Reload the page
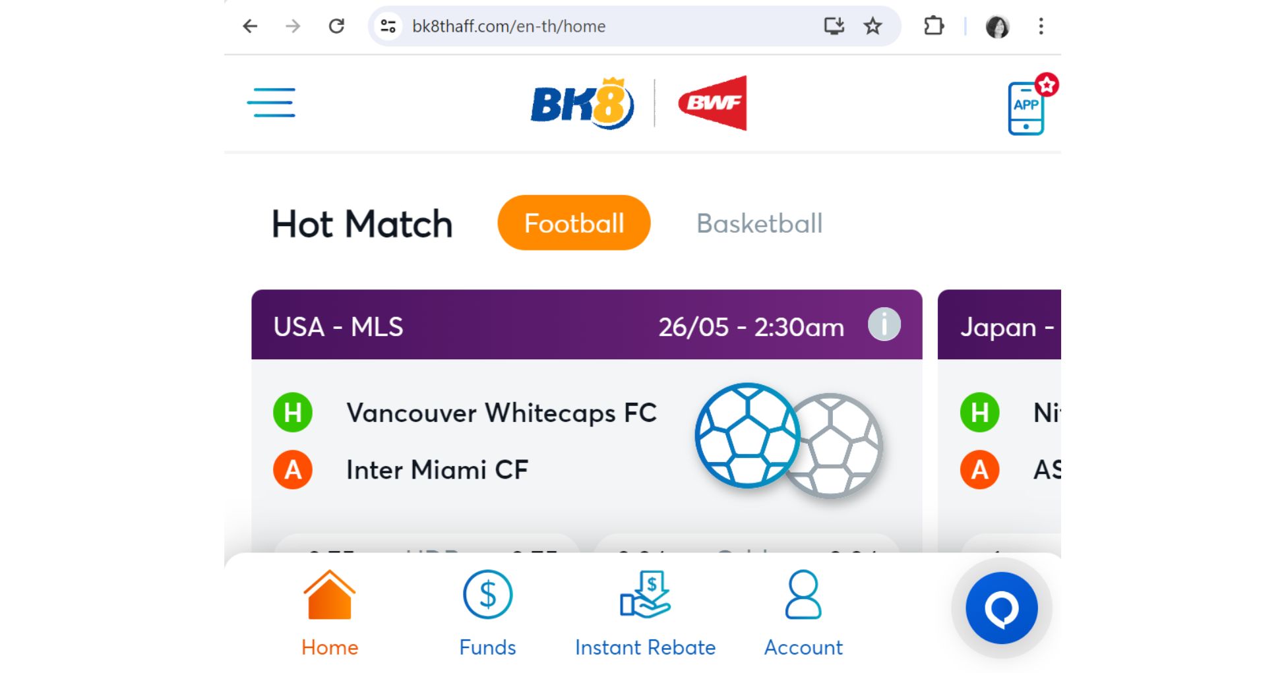 point(336,26)
